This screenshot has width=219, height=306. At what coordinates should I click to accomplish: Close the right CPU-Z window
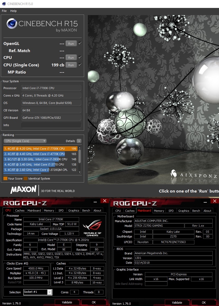click(215, 201)
